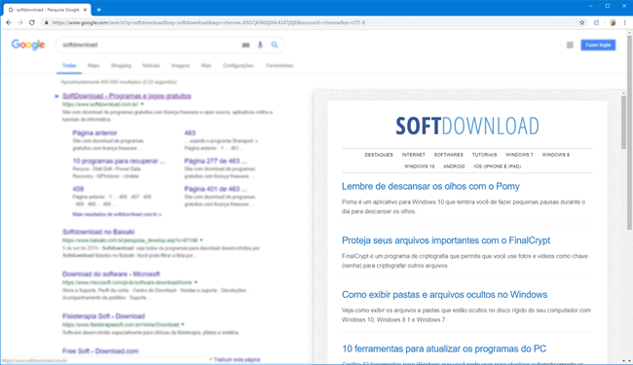Switch to the 'Maps' search tab

tap(93, 65)
